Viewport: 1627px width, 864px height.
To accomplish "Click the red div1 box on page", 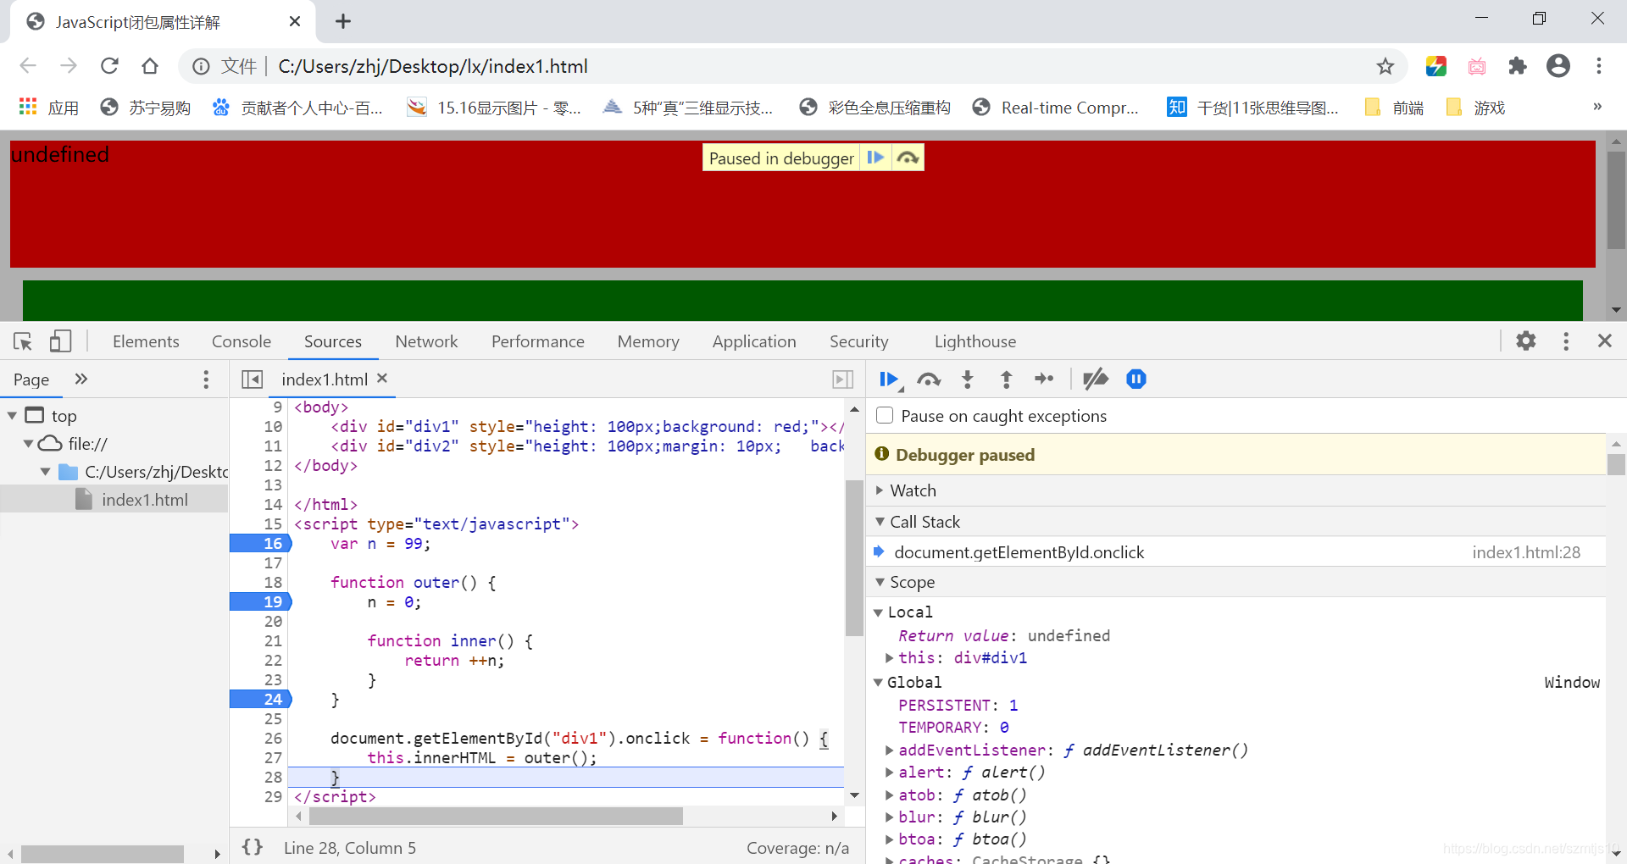I will 802,204.
